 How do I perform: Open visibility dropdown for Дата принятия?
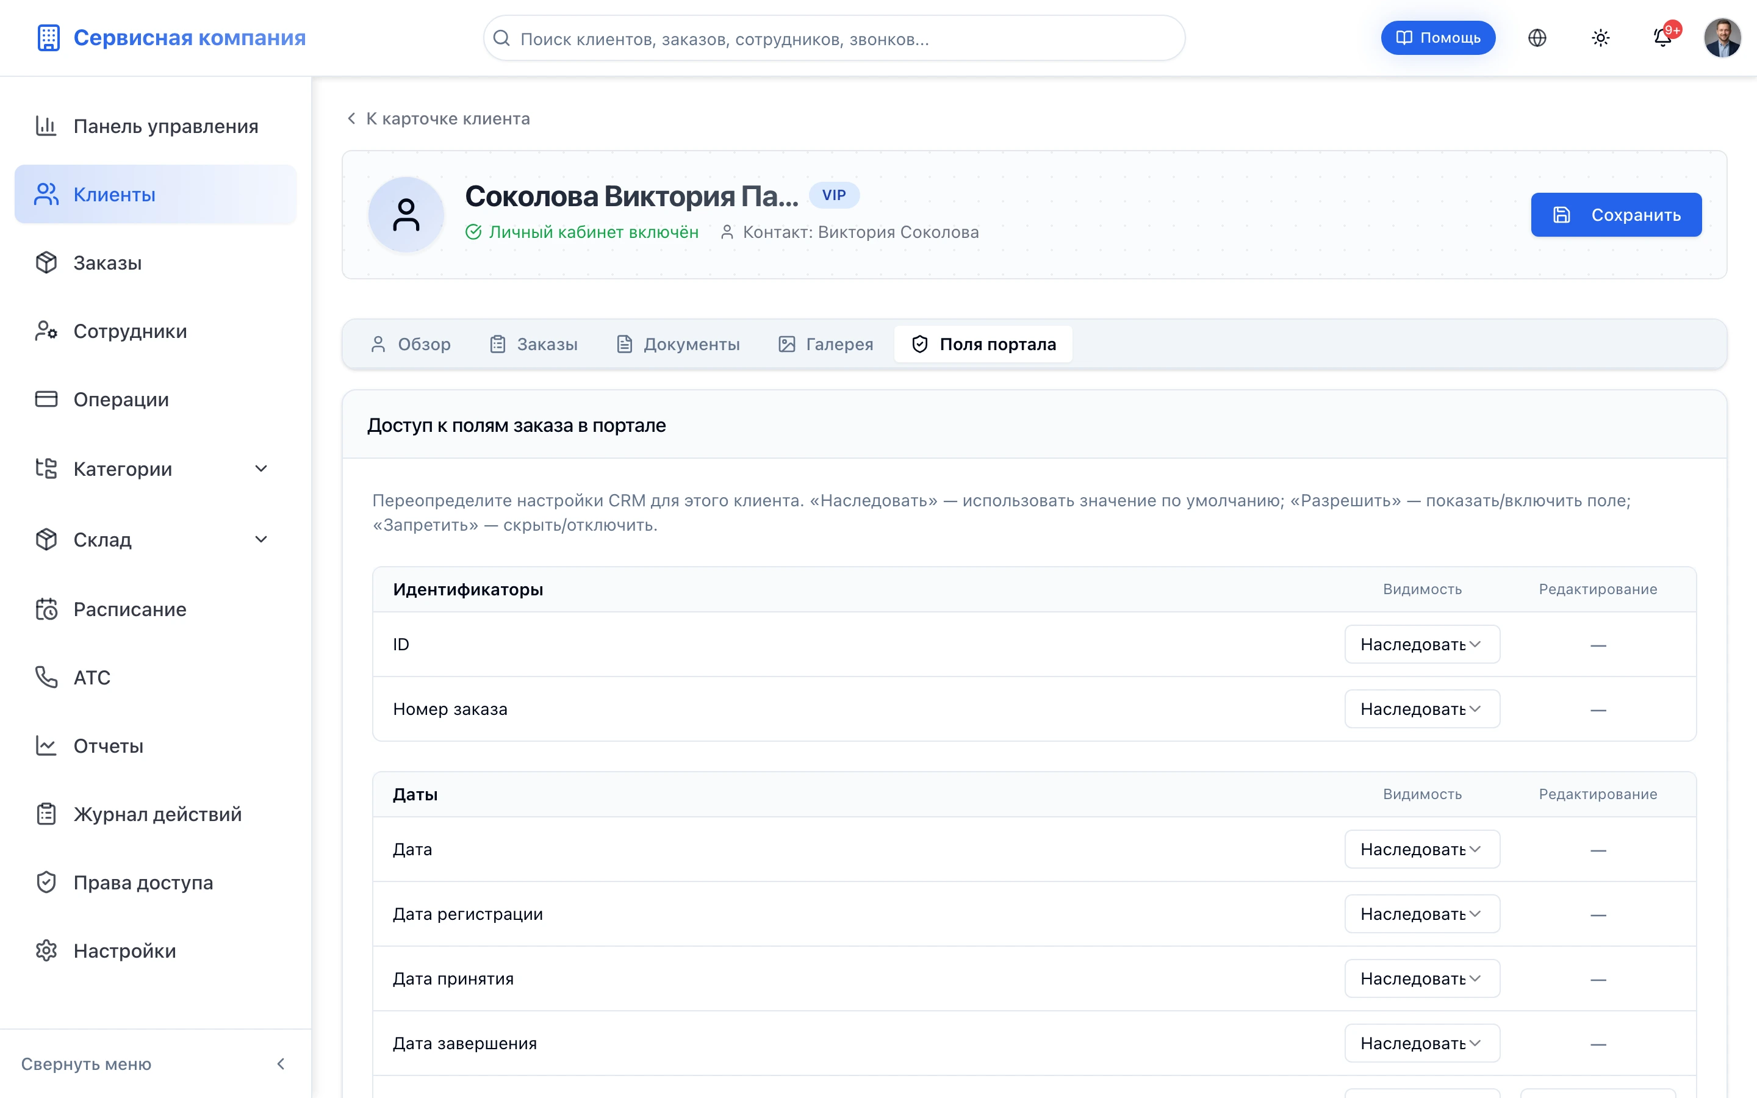pos(1421,978)
